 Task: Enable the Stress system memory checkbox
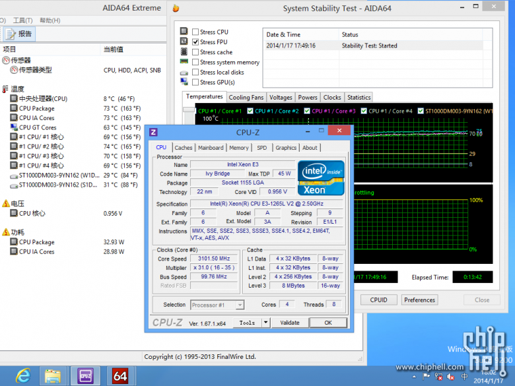(x=195, y=62)
